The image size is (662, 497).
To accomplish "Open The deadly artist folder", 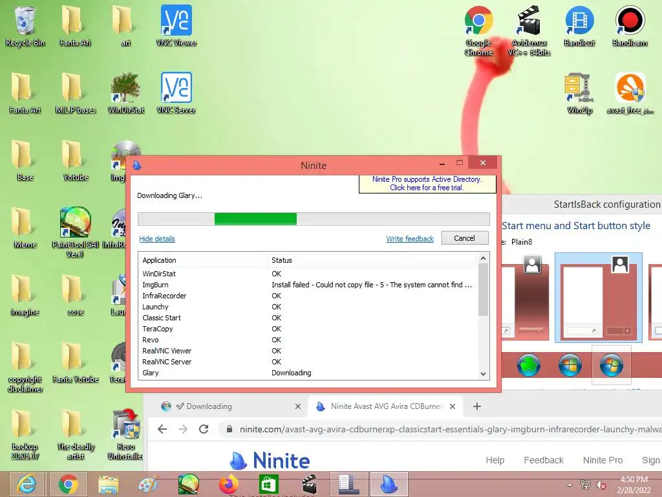I will click(x=75, y=434).
